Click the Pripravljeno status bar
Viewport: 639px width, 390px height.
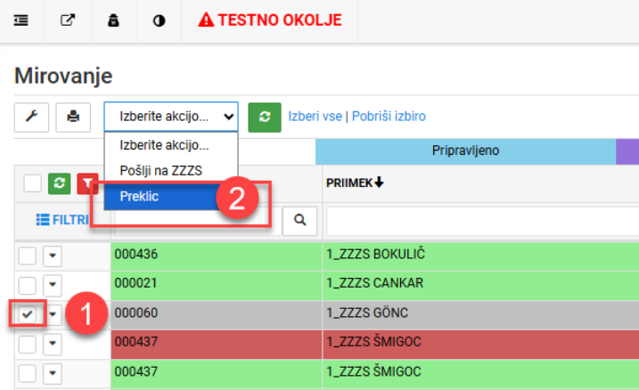pos(465,151)
